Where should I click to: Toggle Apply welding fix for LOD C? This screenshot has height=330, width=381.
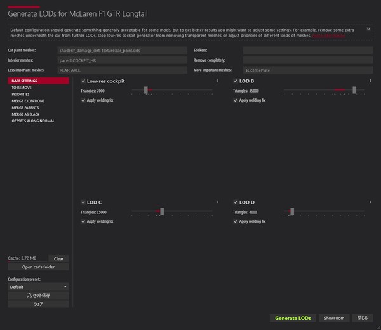tap(83, 221)
